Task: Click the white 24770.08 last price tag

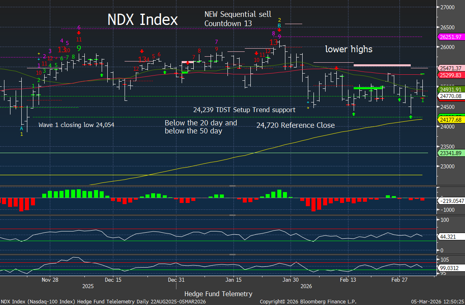Action: pyautogui.click(x=450, y=96)
